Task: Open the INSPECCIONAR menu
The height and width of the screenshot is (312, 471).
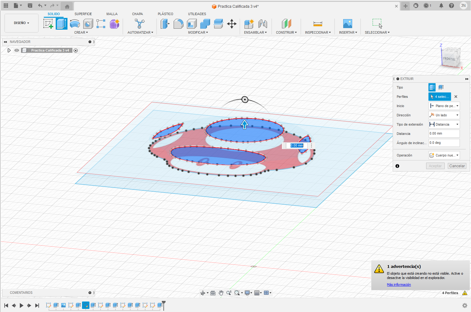Action: click(318, 32)
